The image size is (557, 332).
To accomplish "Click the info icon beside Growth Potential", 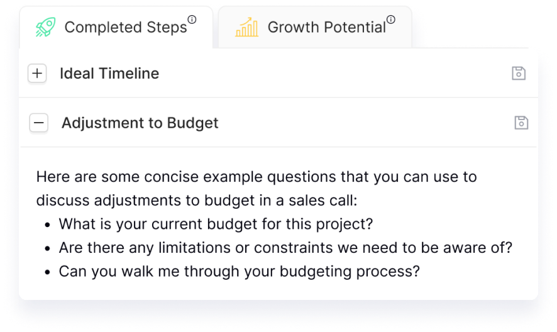I will pyautogui.click(x=391, y=19).
